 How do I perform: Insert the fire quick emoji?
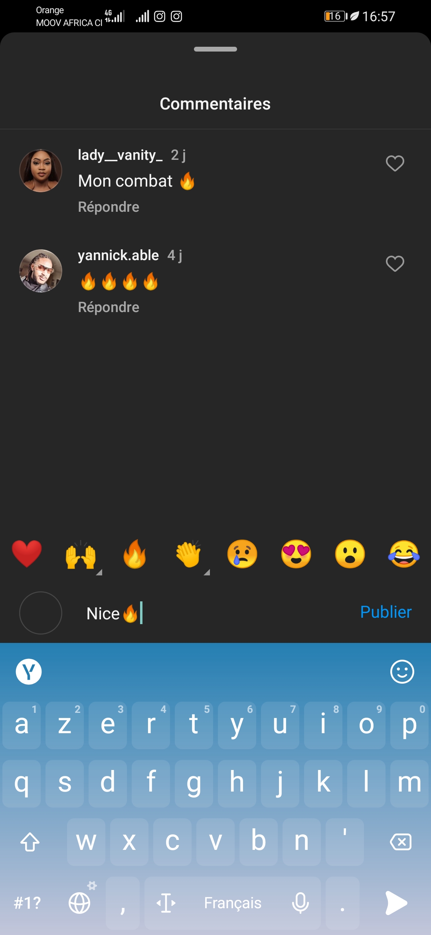click(x=134, y=554)
